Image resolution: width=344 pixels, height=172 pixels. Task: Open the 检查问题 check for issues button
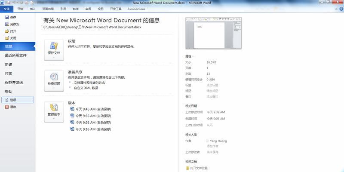pyautogui.click(x=54, y=81)
